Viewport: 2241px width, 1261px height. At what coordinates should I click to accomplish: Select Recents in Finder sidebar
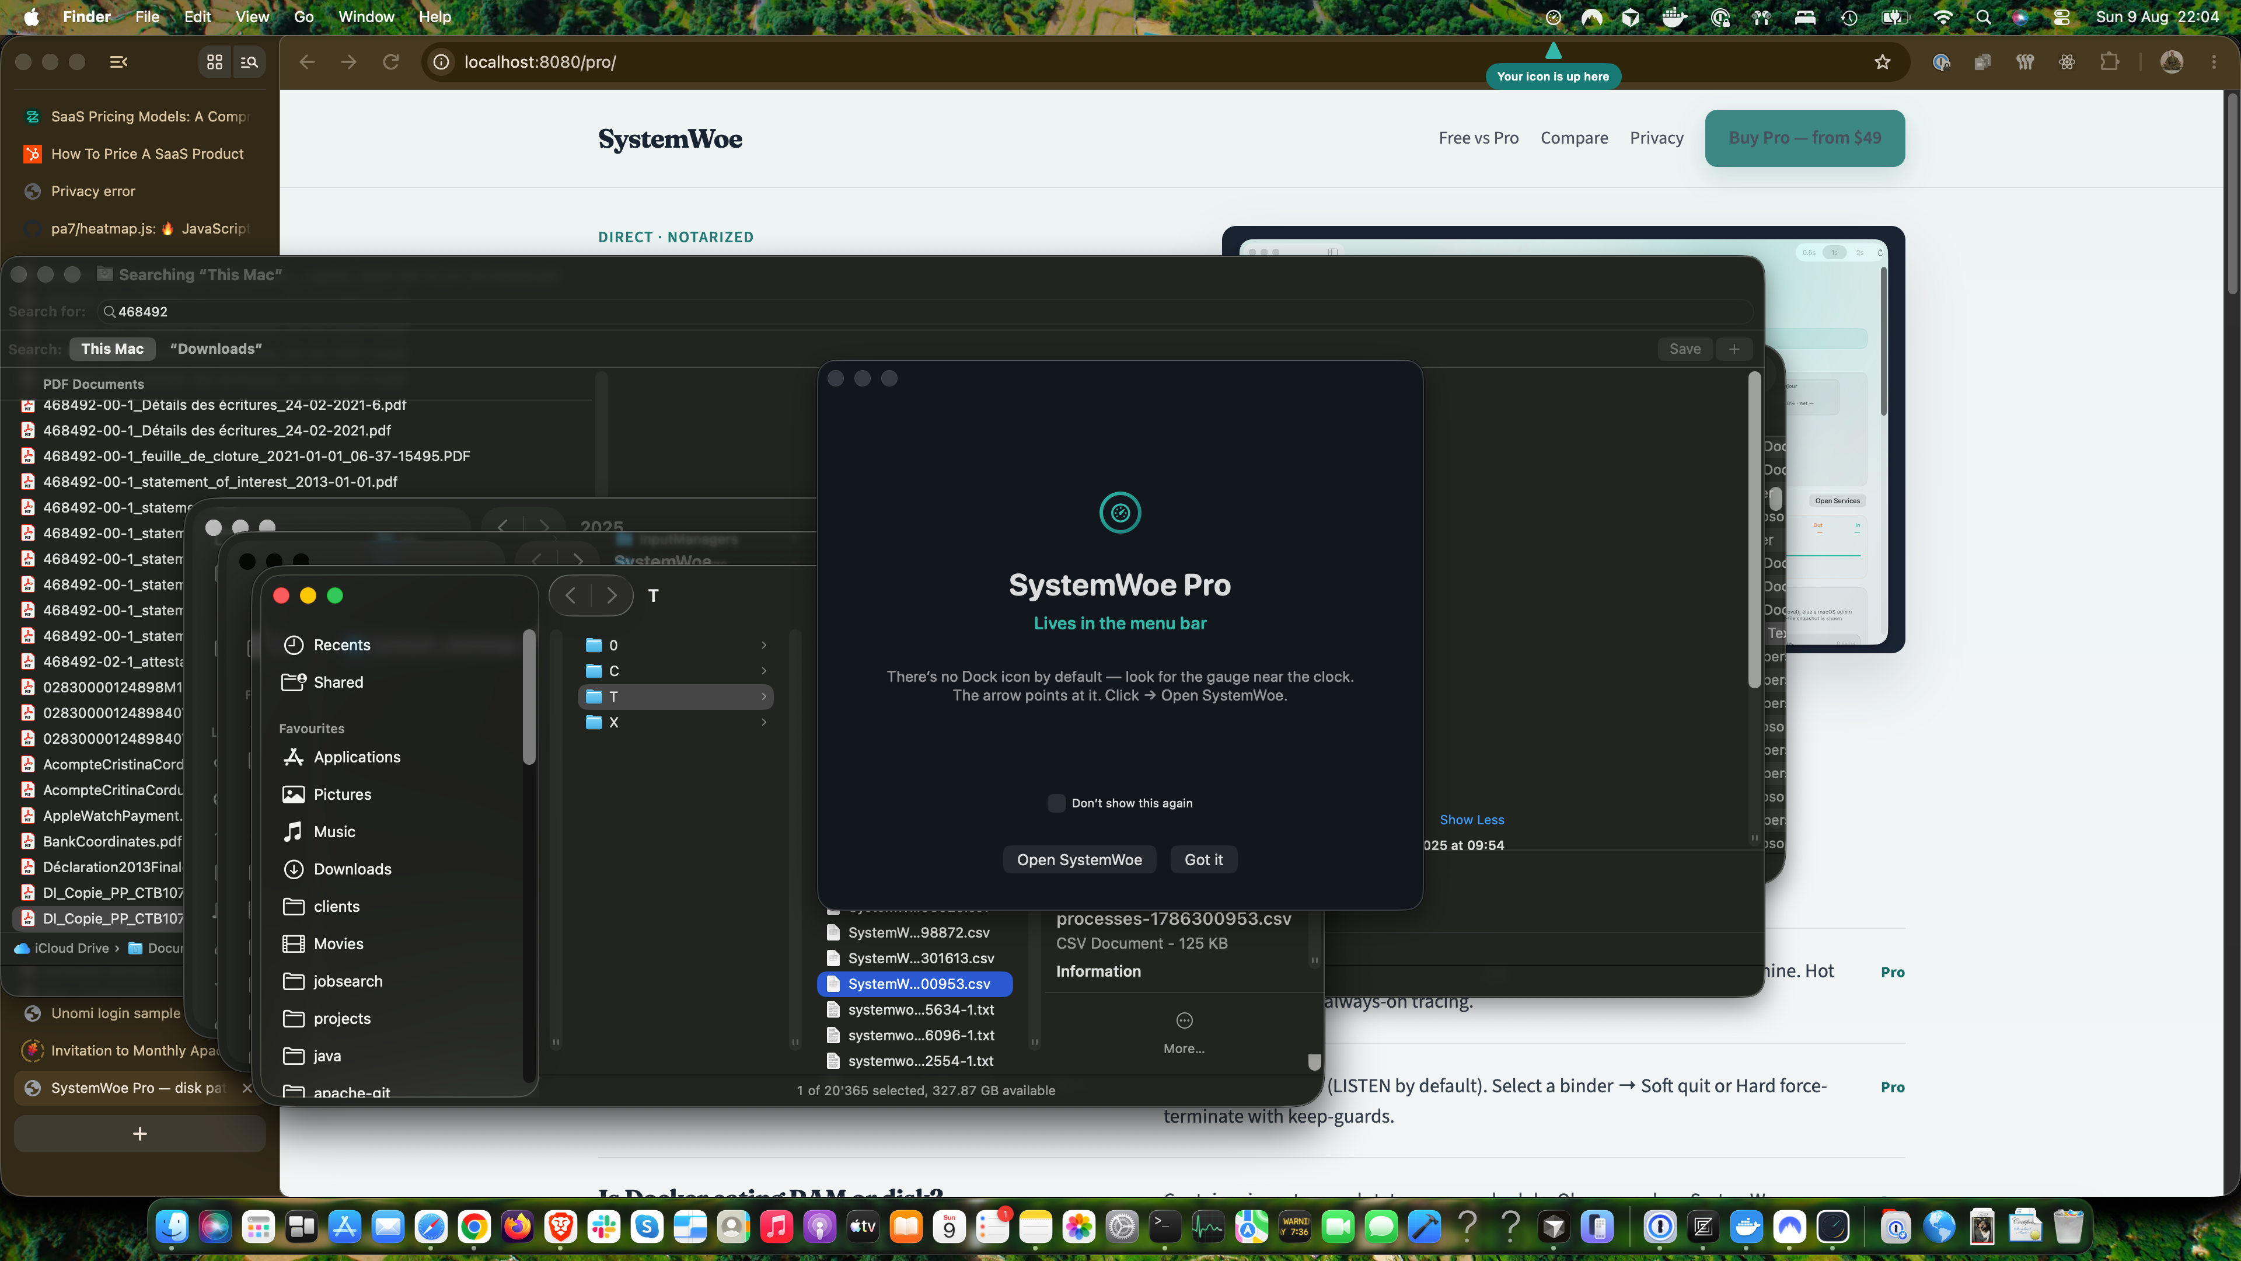(x=342, y=644)
